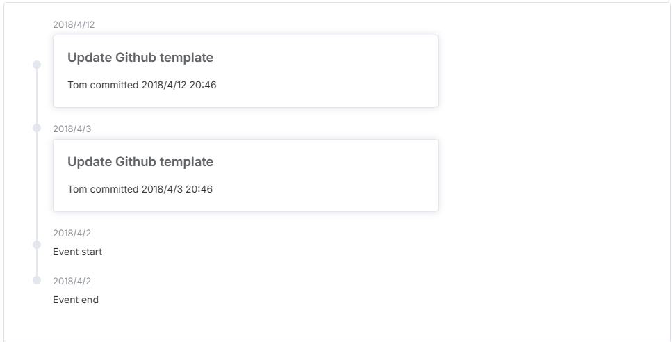Click empty area right of the commit cards
This screenshot has width=672, height=342.
coord(553,124)
